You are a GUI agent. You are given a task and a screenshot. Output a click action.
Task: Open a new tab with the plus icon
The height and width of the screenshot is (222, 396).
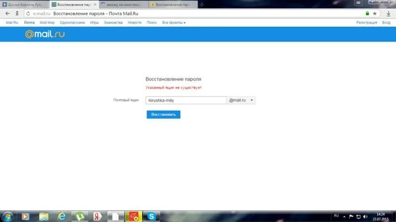pyautogui.click(x=201, y=4)
